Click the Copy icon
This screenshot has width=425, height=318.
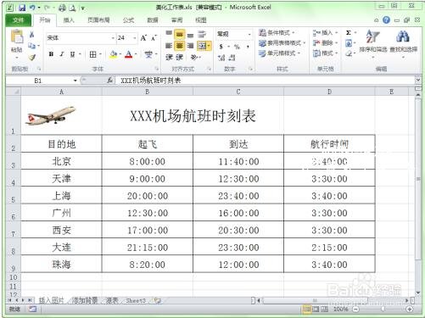(x=31, y=46)
